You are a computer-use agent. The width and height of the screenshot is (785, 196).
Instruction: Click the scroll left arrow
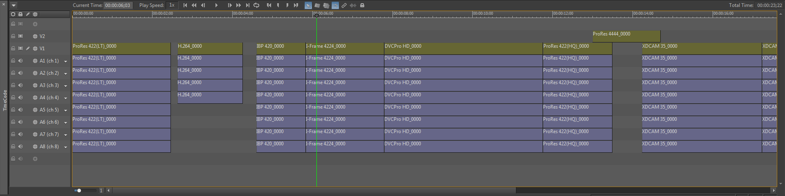click(x=108, y=190)
